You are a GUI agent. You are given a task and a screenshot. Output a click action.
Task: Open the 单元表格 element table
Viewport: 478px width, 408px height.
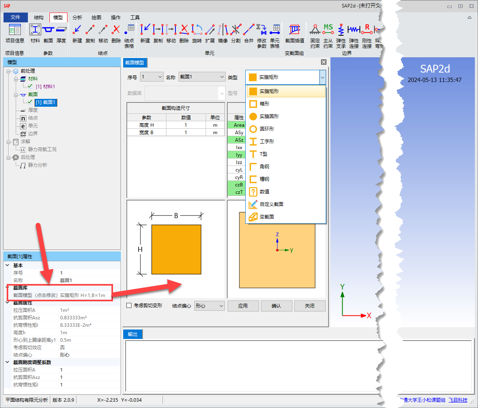[275, 36]
